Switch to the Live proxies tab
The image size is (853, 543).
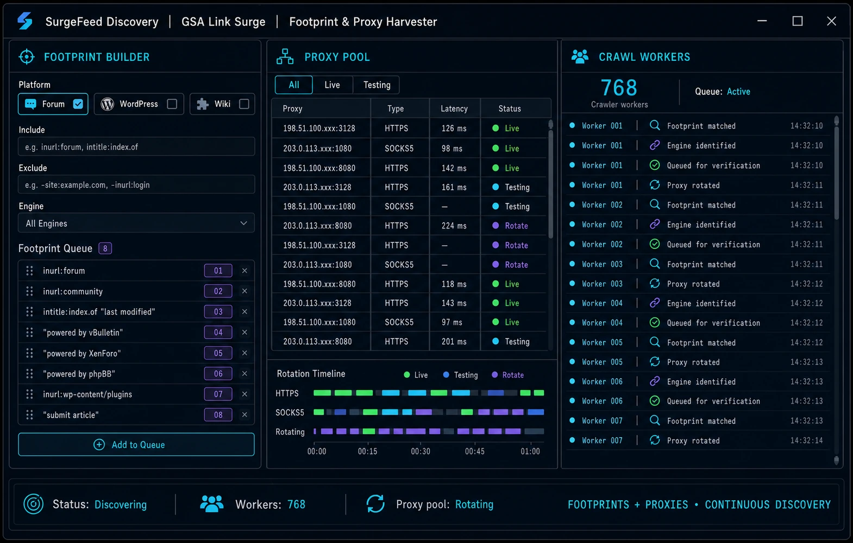[332, 85]
